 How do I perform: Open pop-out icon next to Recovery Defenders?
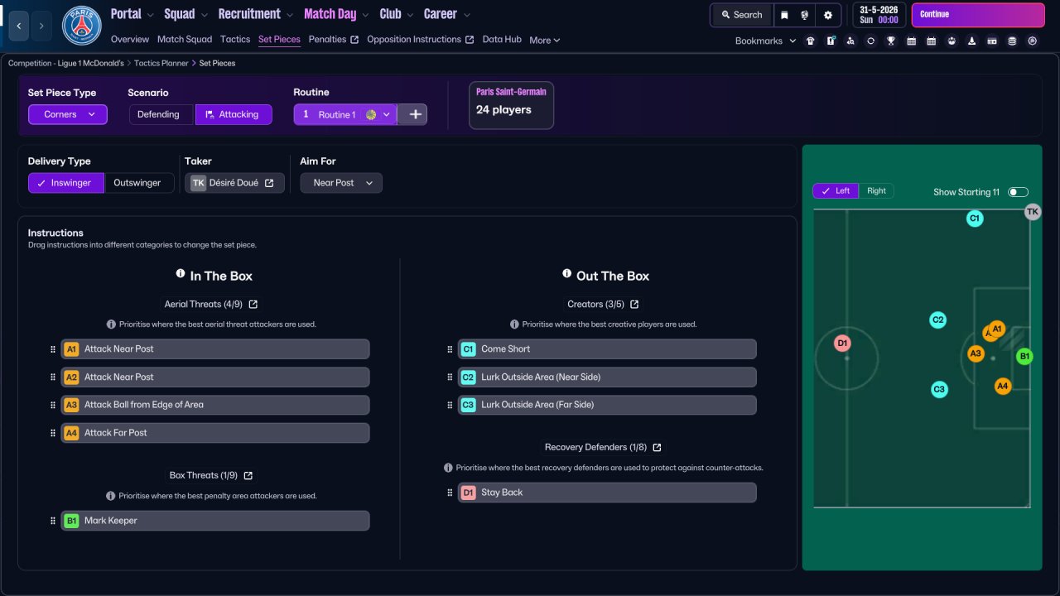point(657,448)
